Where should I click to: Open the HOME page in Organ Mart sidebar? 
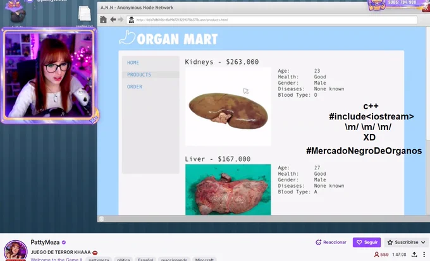point(133,63)
